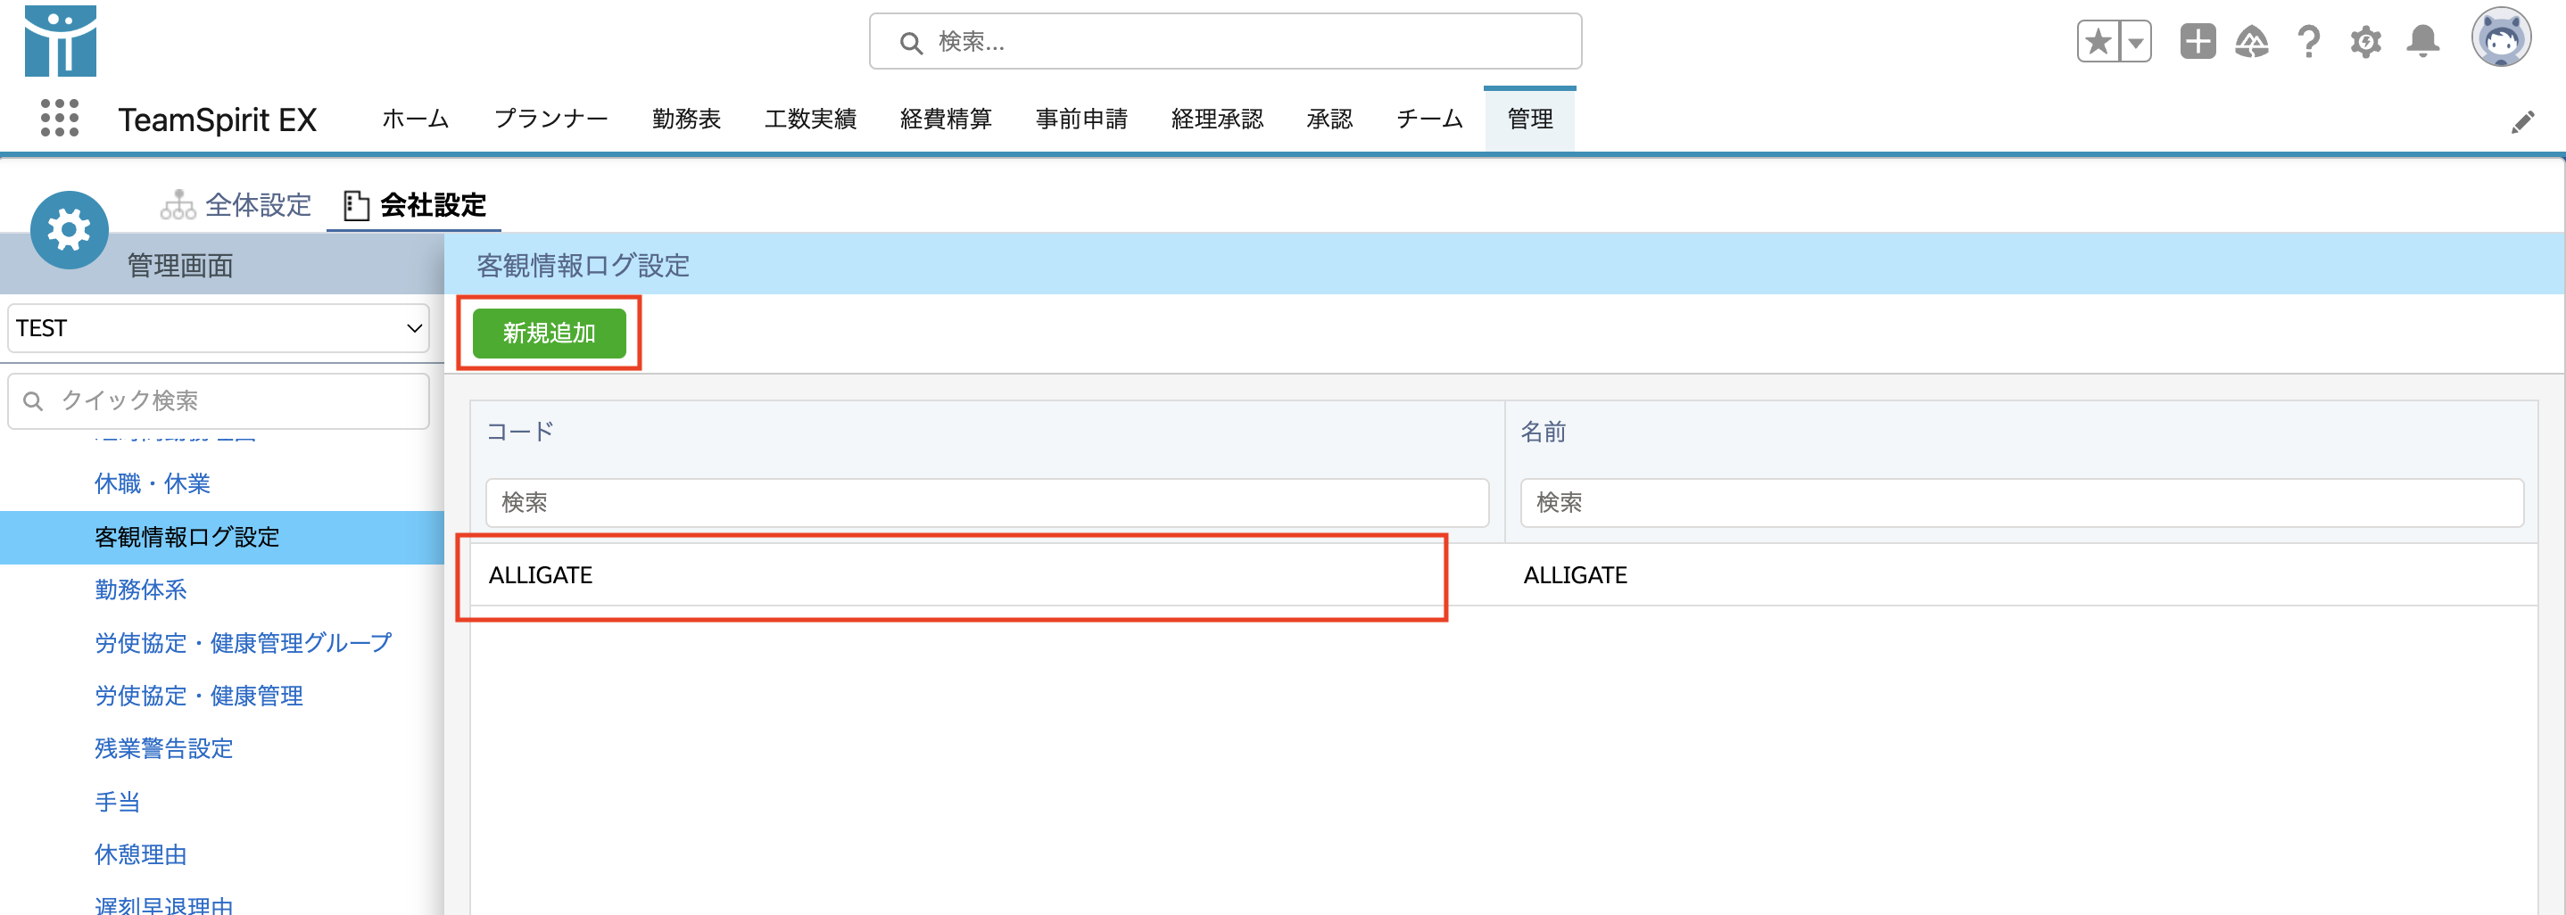
Task: Open 休職・休業 in the sidebar
Action: coord(153,484)
